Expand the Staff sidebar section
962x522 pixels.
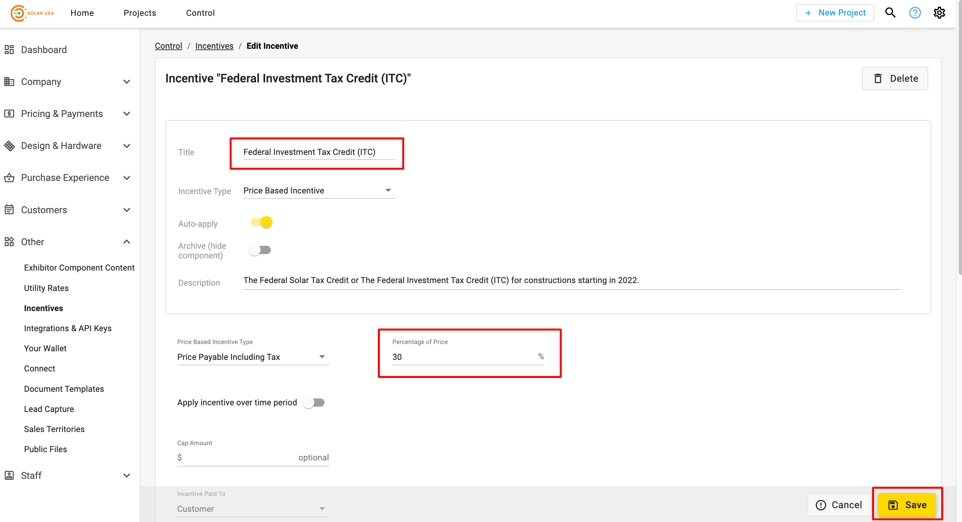click(127, 476)
